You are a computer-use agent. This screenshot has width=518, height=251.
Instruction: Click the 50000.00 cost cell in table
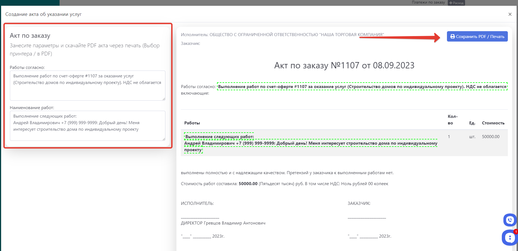pos(491,137)
